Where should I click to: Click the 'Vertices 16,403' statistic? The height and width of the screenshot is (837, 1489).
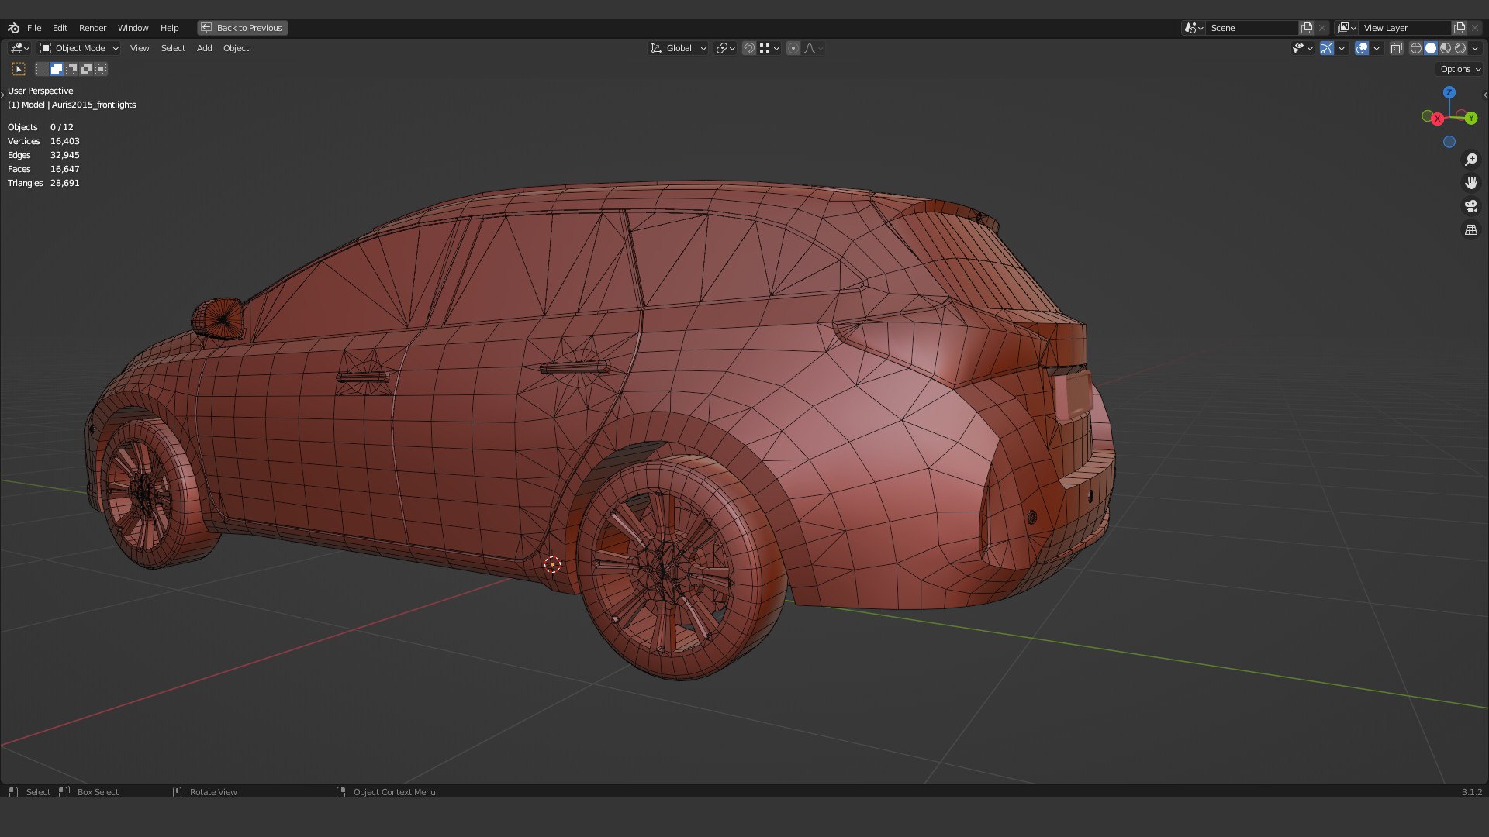(43, 141)
